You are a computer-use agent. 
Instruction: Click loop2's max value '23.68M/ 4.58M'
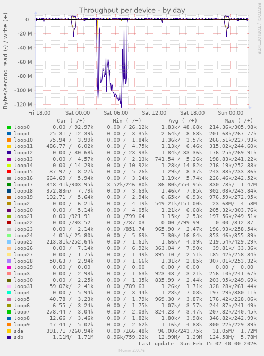(234, 204)
